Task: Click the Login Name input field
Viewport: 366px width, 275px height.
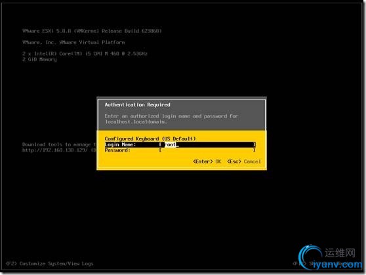Action: point(207,144)
